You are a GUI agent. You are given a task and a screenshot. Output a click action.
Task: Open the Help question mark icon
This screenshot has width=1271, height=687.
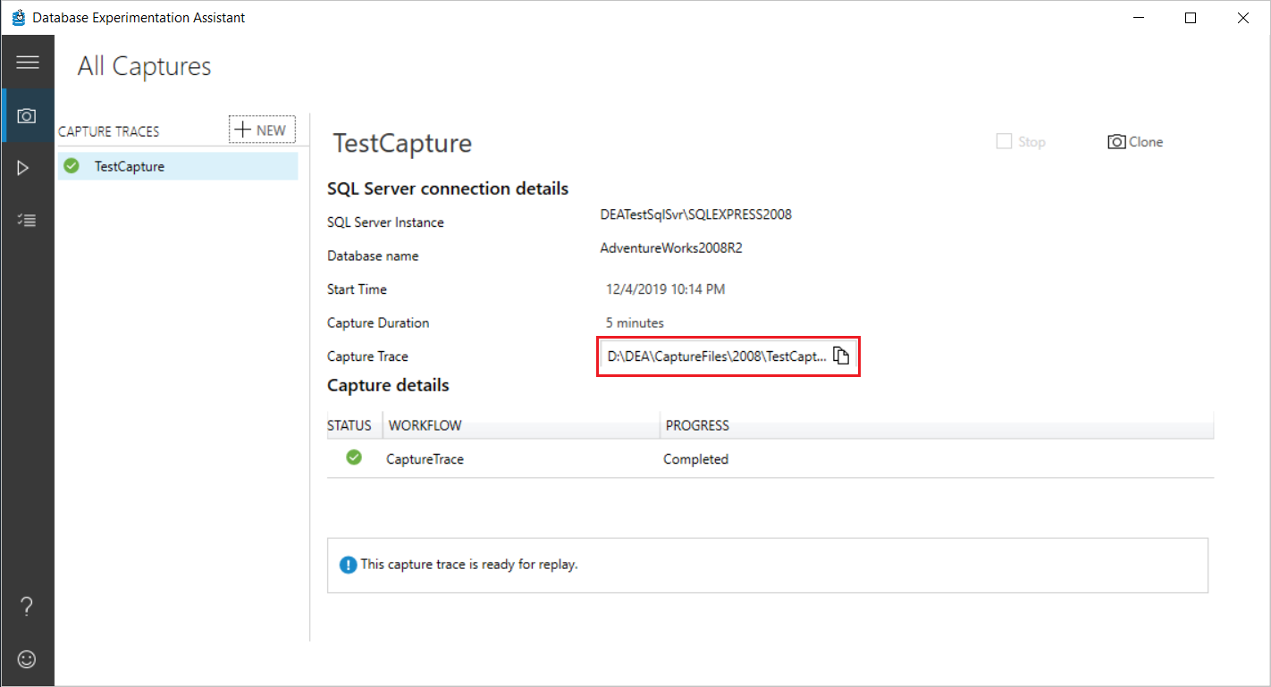click(28, 607)
